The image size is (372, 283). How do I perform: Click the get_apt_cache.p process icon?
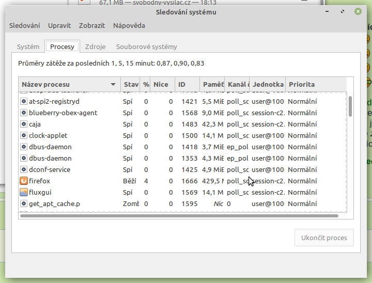(24, 203)
